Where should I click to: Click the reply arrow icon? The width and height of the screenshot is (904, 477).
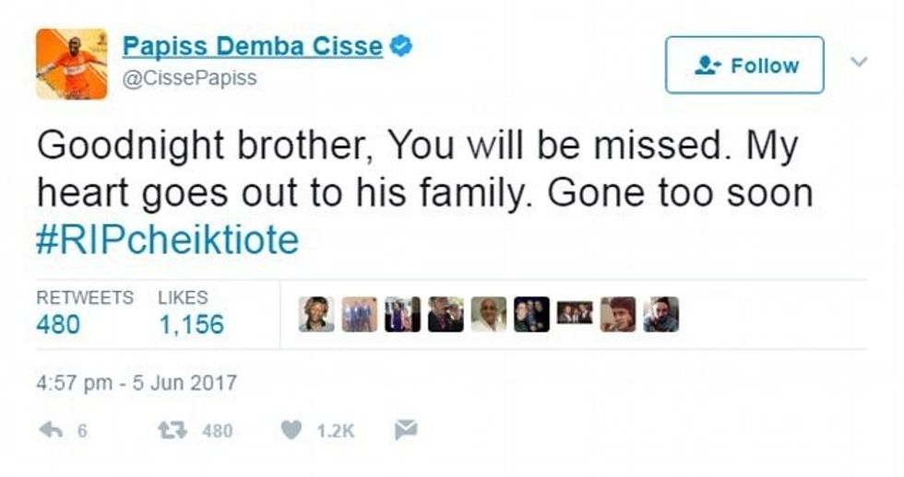tap(52, 431)
